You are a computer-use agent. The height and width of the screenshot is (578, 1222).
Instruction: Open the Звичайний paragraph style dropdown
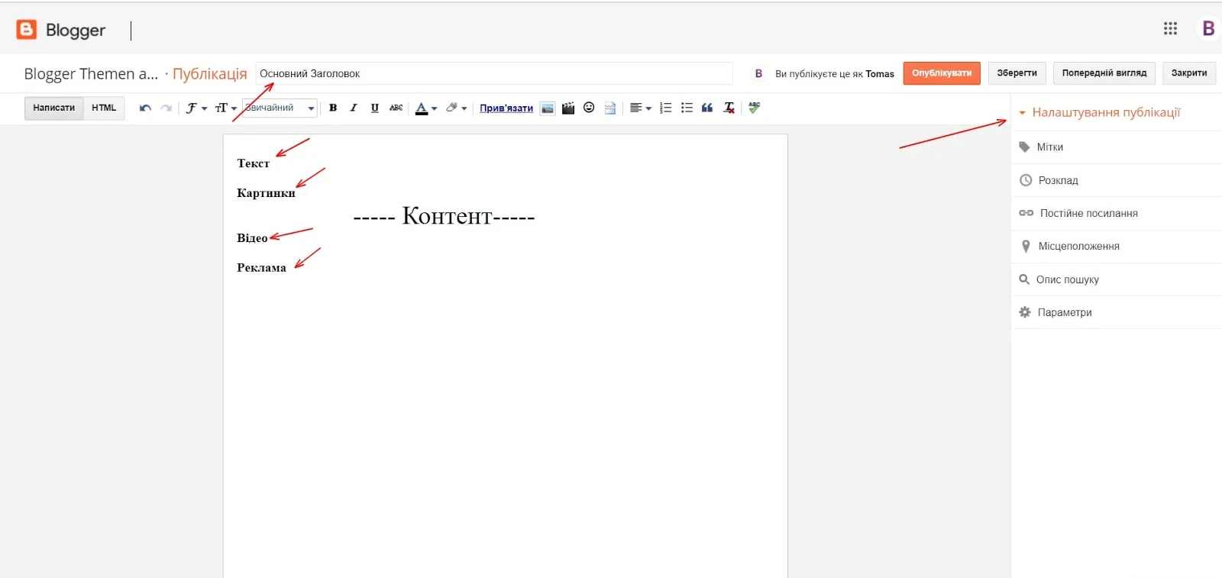[x=280, y=108]
